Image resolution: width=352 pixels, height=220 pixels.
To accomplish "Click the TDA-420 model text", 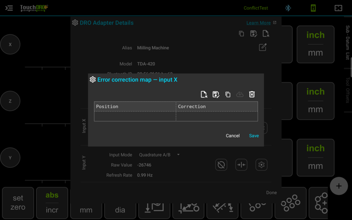I will click(x=146, y=64).
